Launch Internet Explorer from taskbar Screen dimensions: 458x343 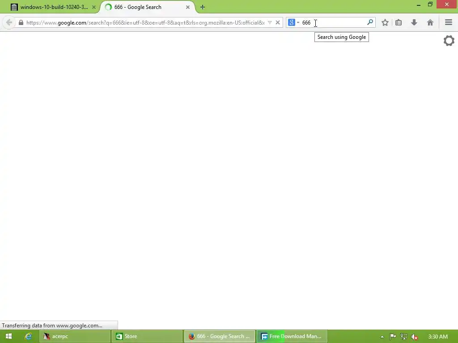click(28, 336)
